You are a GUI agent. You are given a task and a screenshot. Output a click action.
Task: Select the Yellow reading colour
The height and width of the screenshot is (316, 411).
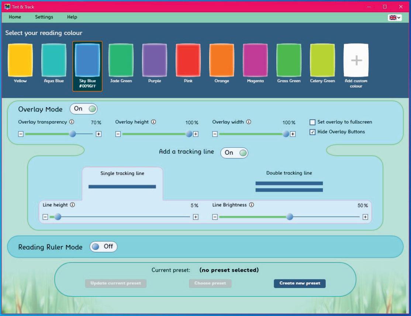coord(20,60)
